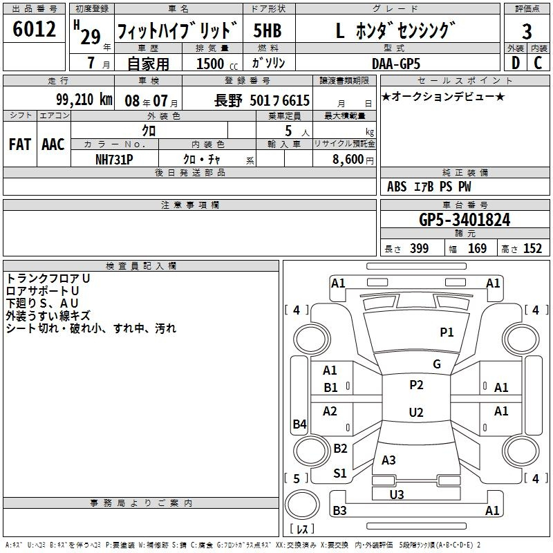The image size is (553, 553).
Task: Click windshield mark G on the diagram
Action: coord(437,364)
